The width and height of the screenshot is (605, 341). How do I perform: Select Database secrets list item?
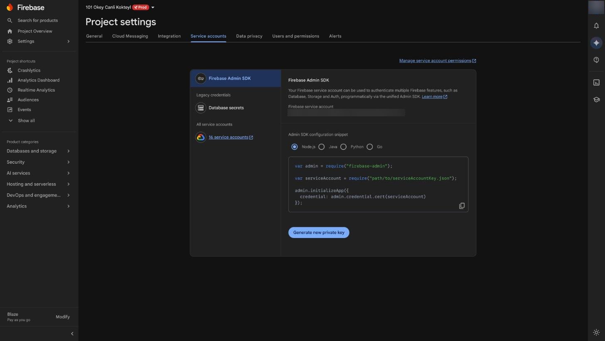coord(236,108)
